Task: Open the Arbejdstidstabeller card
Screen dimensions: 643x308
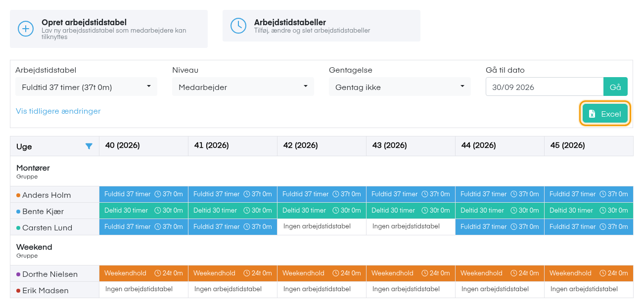Action: click(321, 26)
